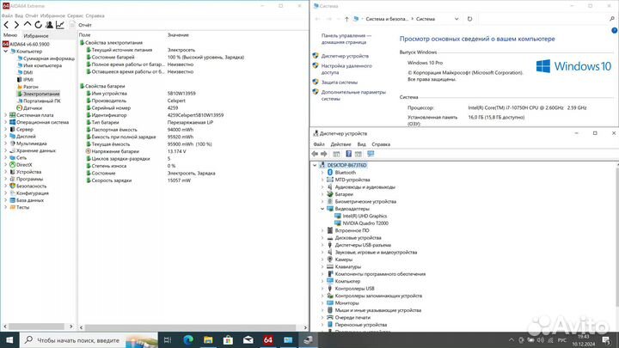Open Дополнительные параметры системы link
The height and width of the screenshot is (348, 619).
tap(353, 95)
